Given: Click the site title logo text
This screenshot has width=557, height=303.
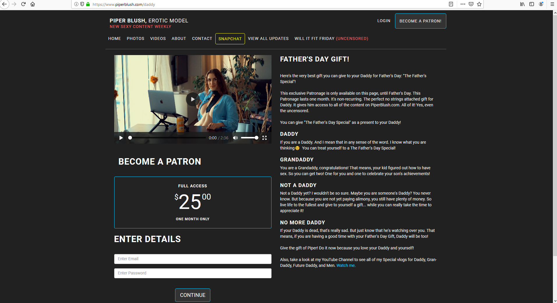Looking at the screenshot, I should coord(149,21).
